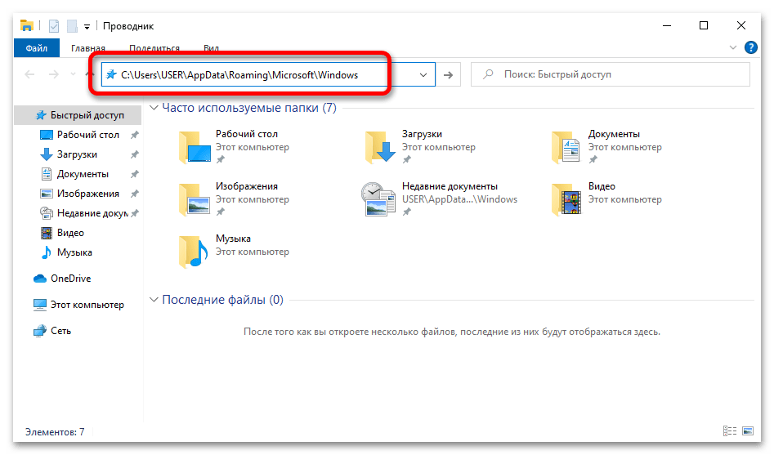
Task: Open Сеть in navigation pane
Action: (79, 331)
